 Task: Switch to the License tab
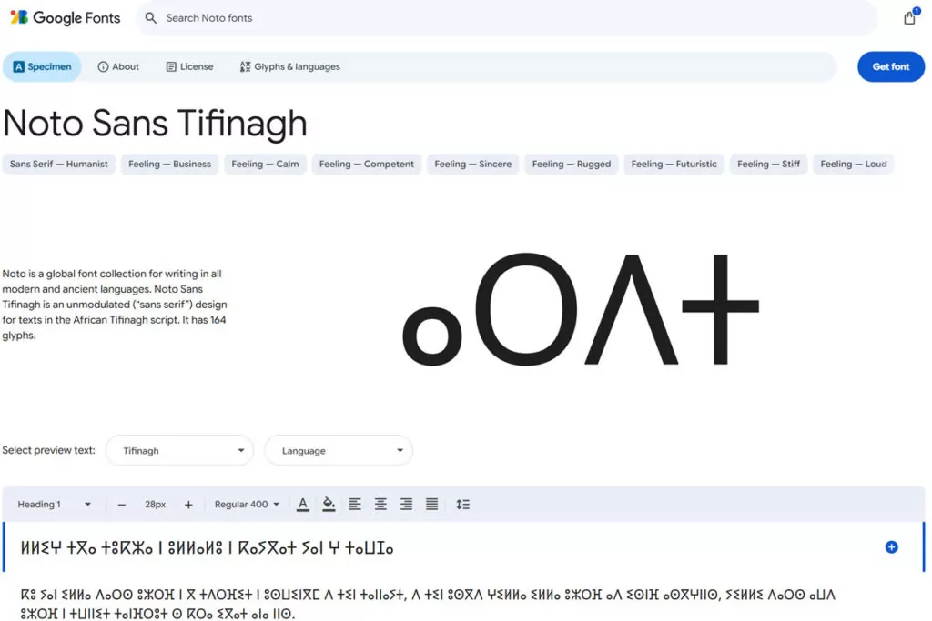coord(189,66)
